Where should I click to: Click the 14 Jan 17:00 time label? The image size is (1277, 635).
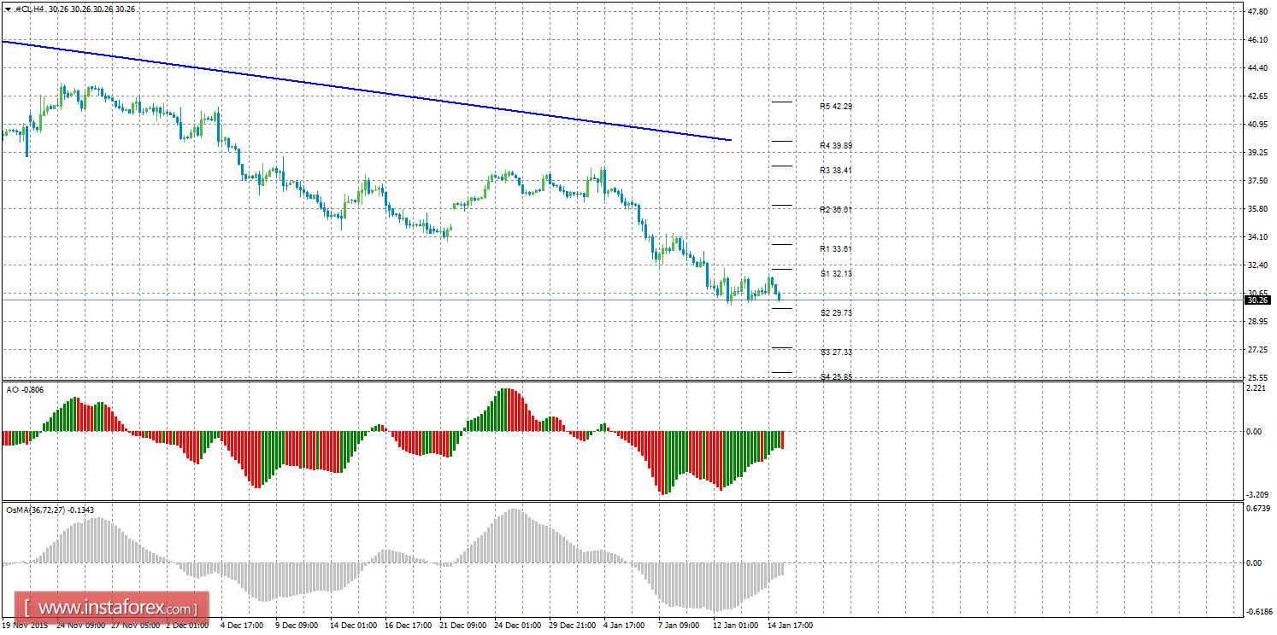point(790,626)
